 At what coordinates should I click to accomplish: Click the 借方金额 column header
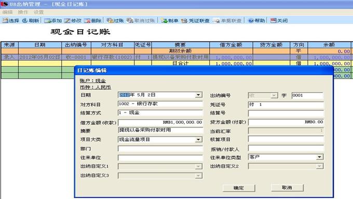231,45
